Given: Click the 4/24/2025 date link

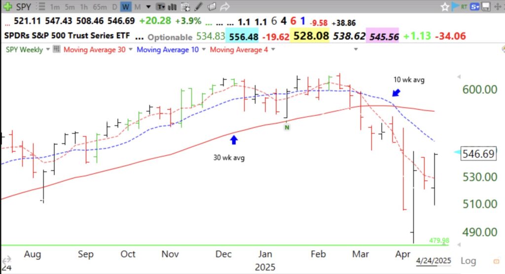Looking at the screenshot, I should pos(433,261).
